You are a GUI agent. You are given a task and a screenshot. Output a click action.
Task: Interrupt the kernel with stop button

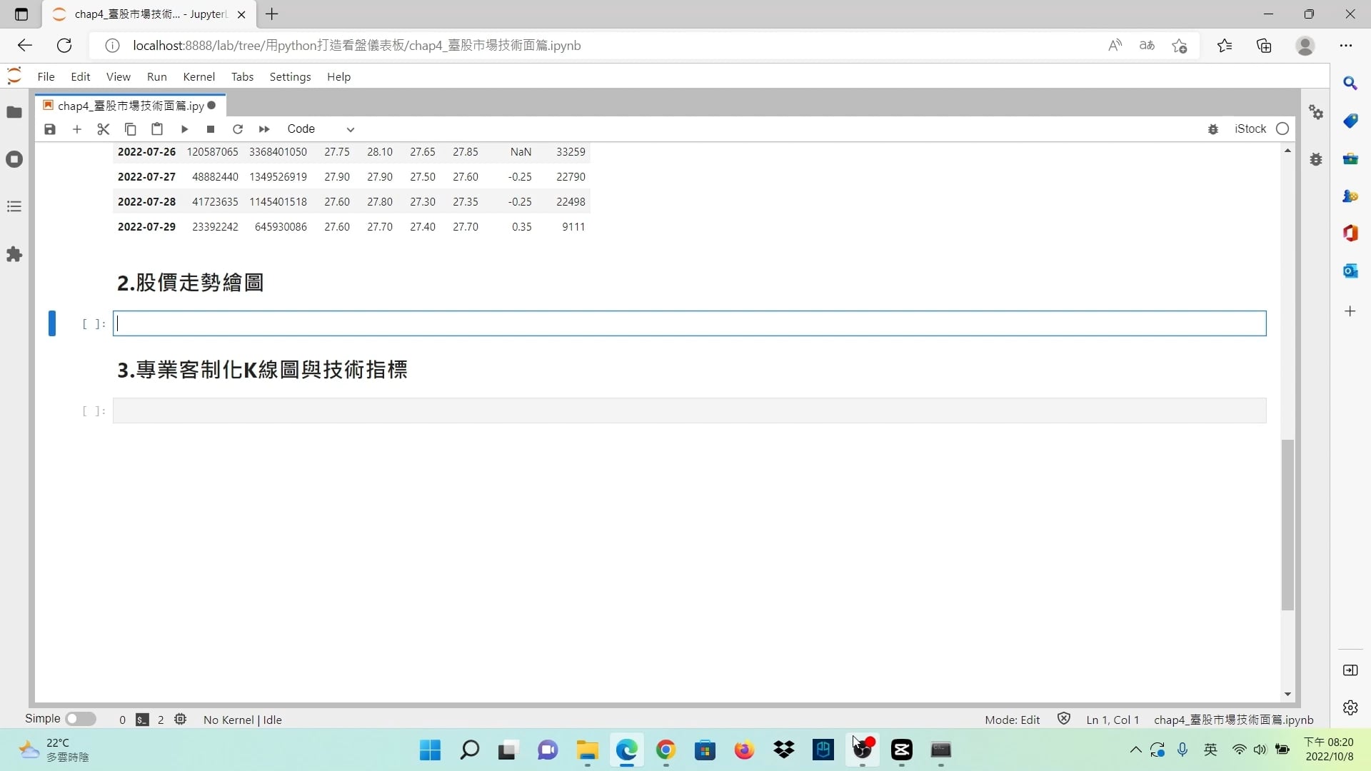pos(211,129)
